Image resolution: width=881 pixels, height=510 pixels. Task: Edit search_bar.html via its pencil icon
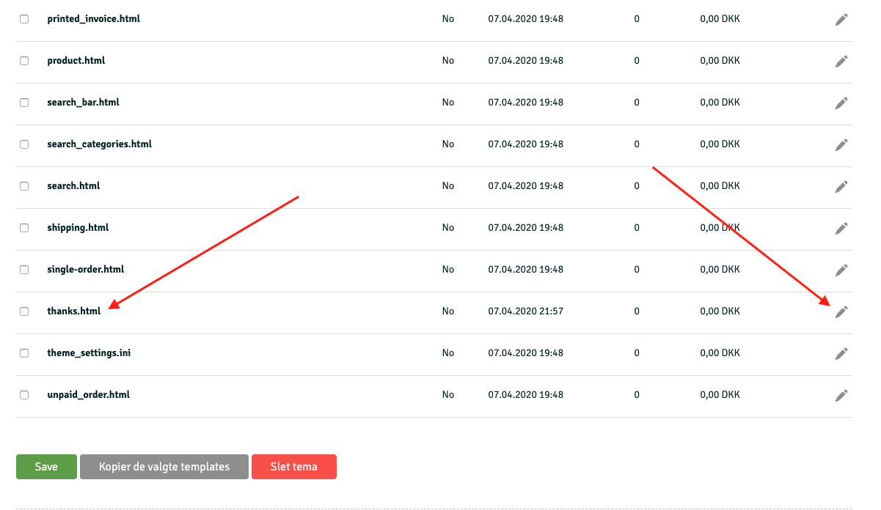pyautogui.click(x=841, y=103)
